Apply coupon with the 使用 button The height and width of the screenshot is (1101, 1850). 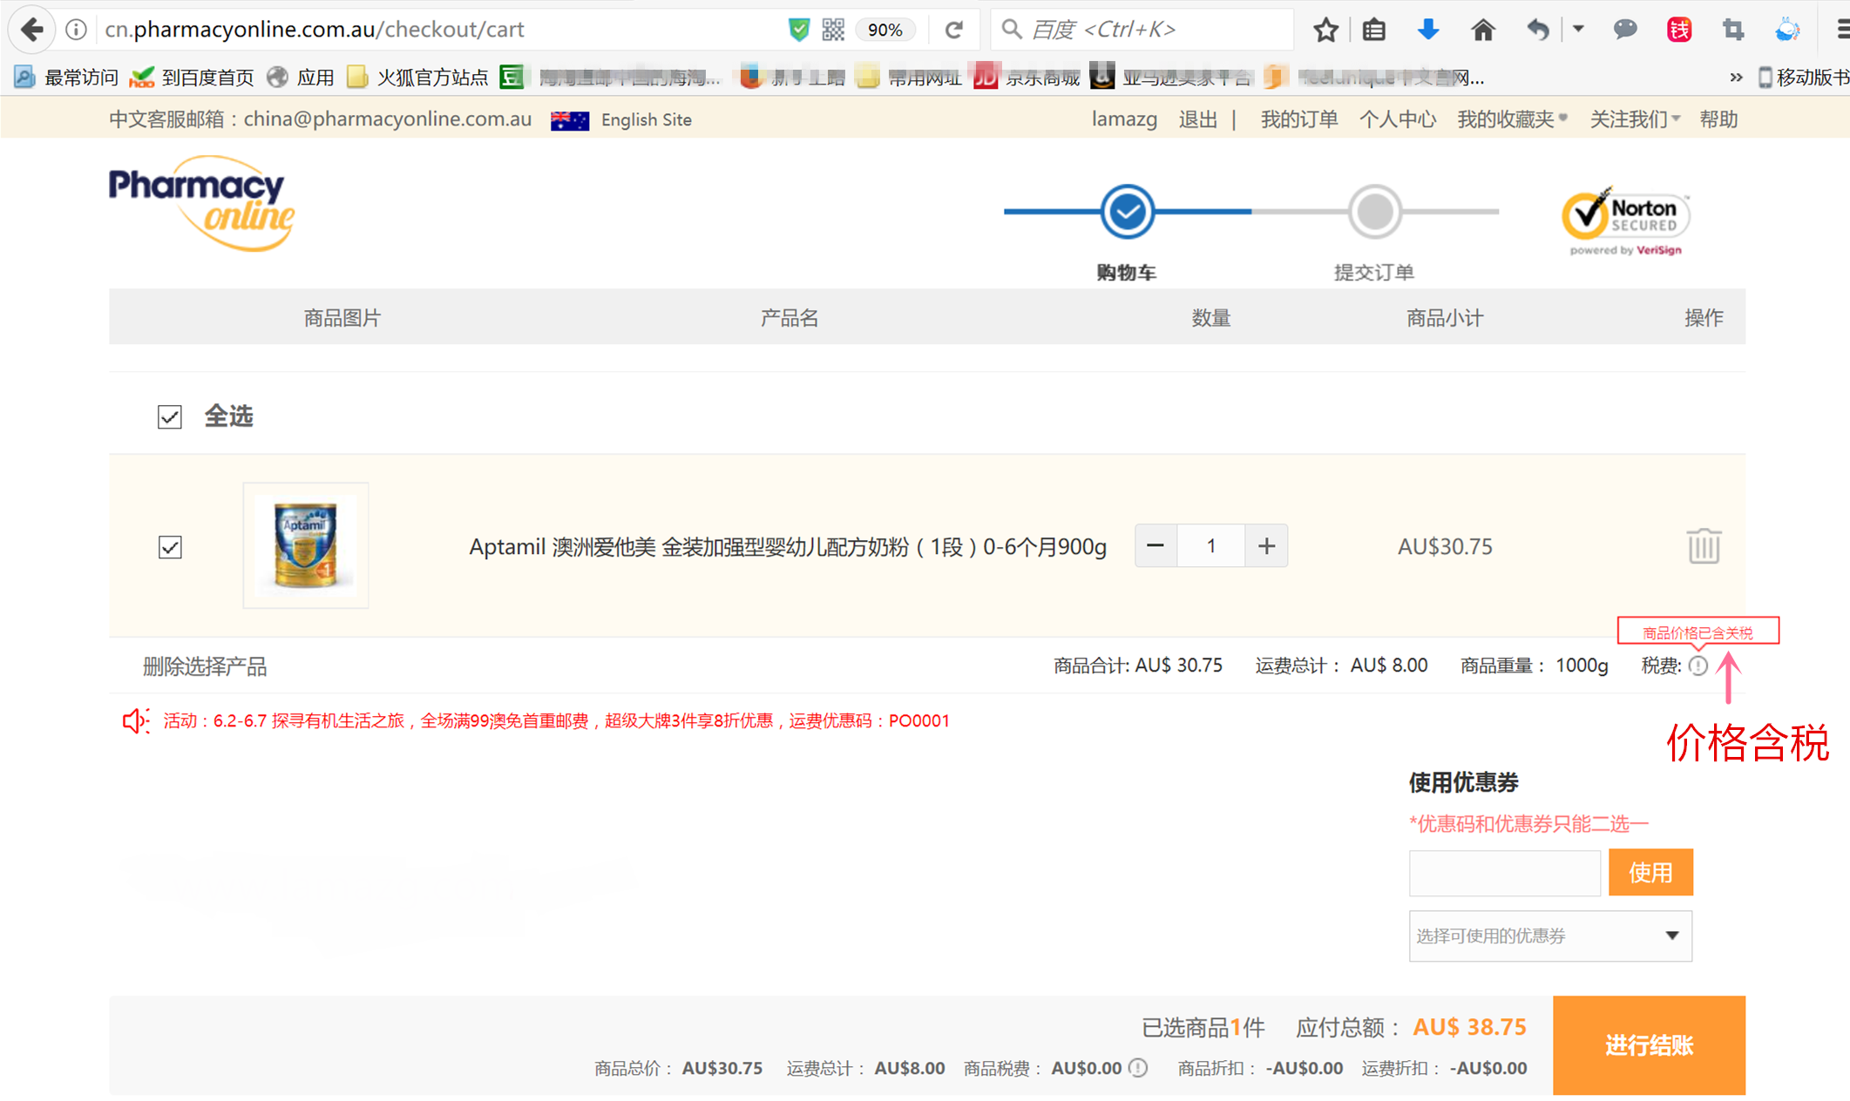pos(1650,873)
